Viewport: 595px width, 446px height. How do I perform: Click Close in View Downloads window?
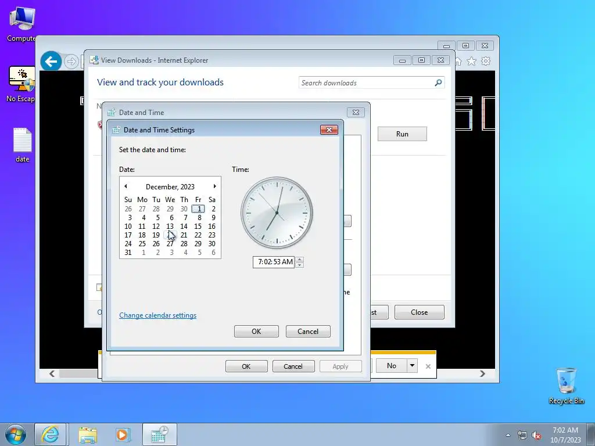420,312
